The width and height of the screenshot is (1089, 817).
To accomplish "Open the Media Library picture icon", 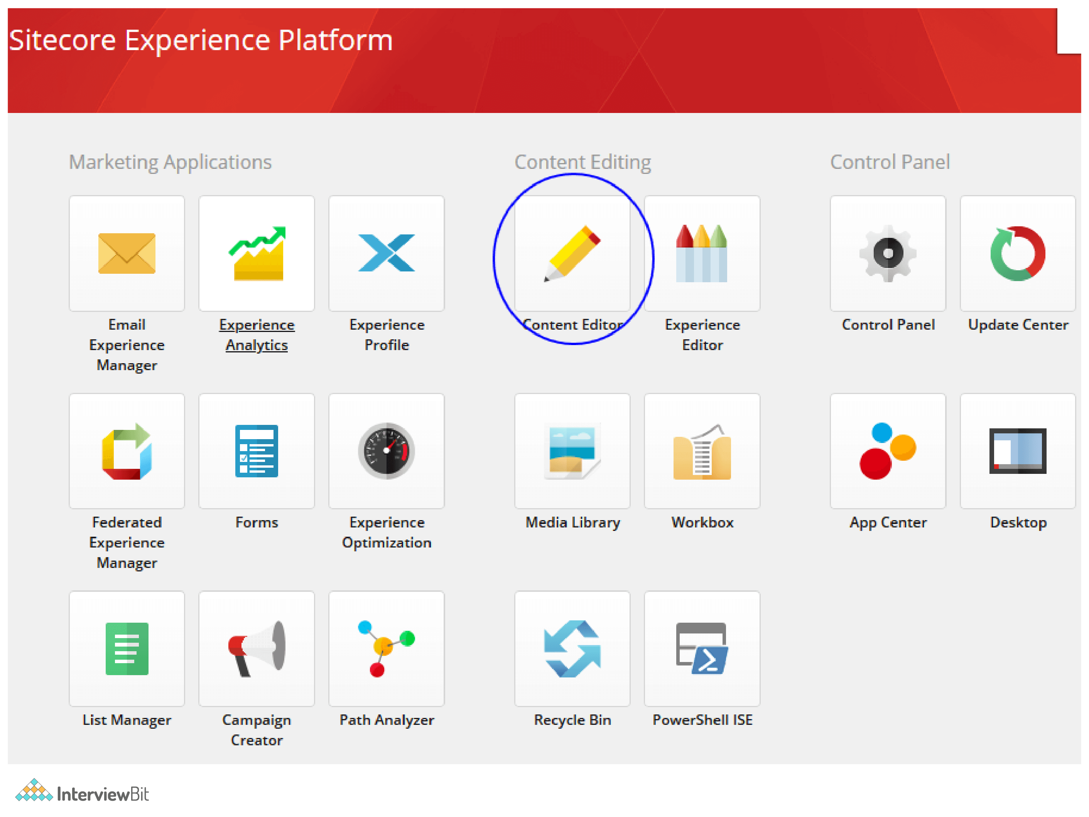I will point(572,451).
